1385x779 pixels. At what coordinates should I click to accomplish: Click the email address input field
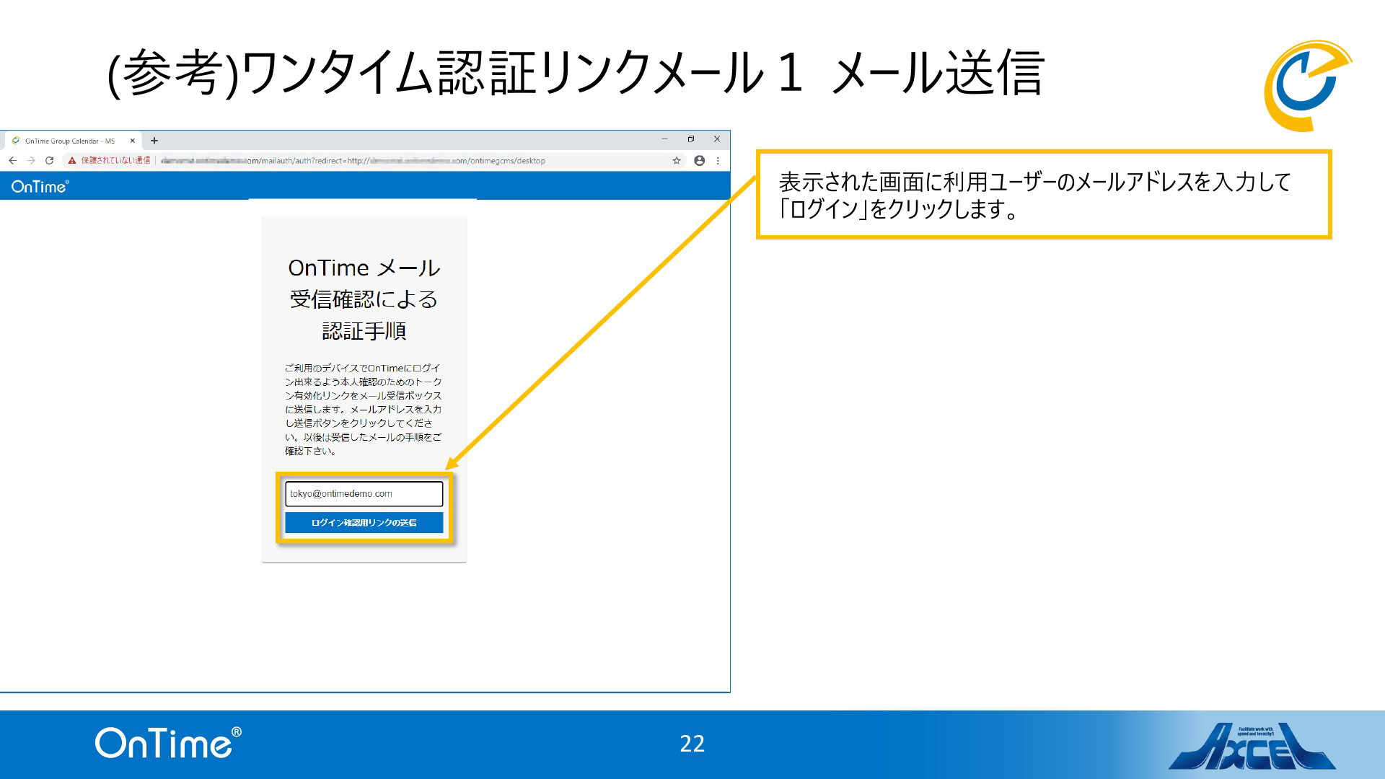[364, 494]
